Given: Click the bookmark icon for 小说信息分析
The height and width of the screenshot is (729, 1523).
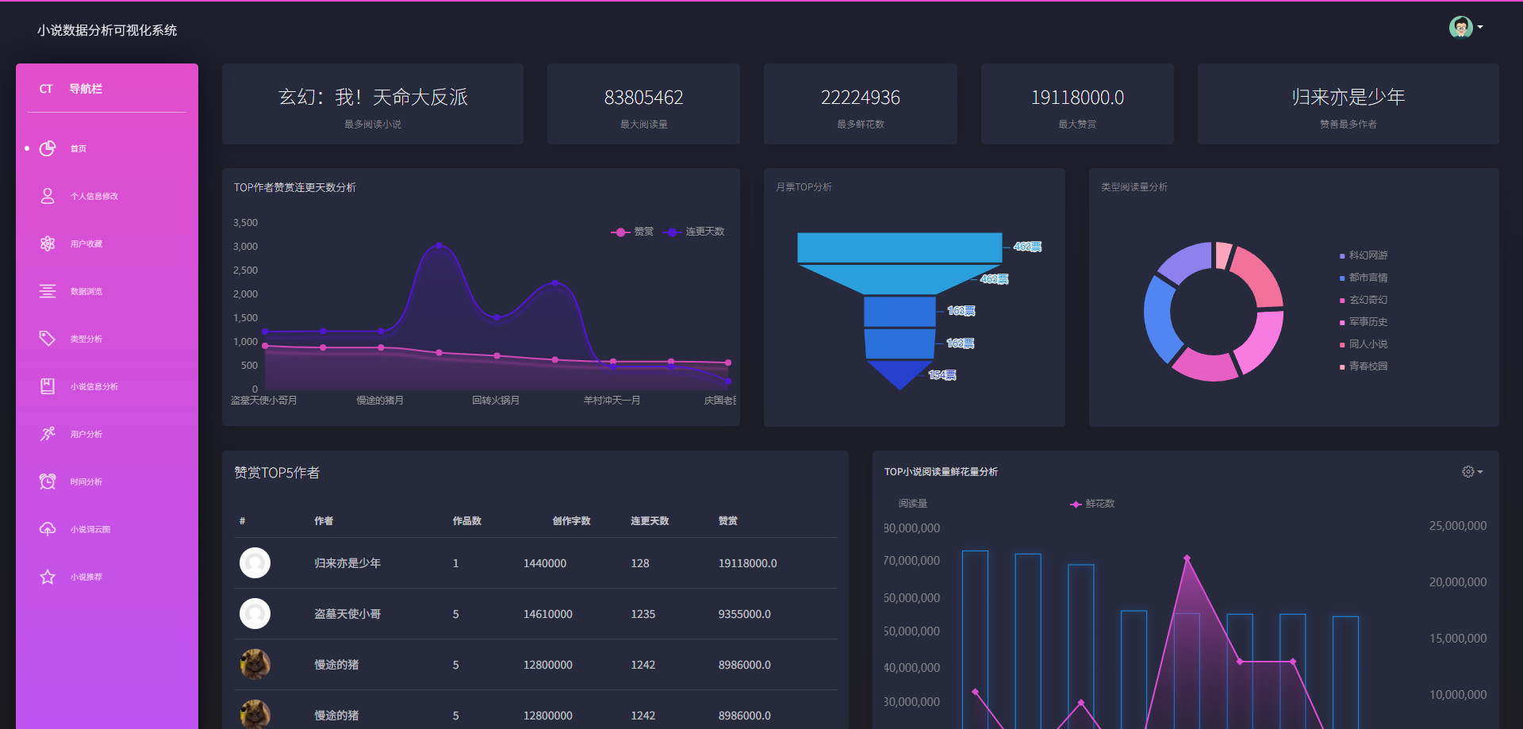Looking at the screenshot, I should 48,386.
